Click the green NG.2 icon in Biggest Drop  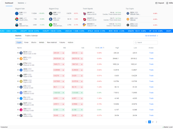pos(51,25)
